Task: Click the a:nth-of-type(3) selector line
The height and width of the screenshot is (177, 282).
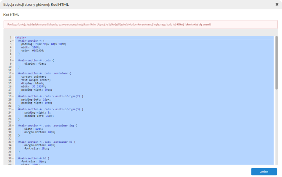Action: (51, 109)
